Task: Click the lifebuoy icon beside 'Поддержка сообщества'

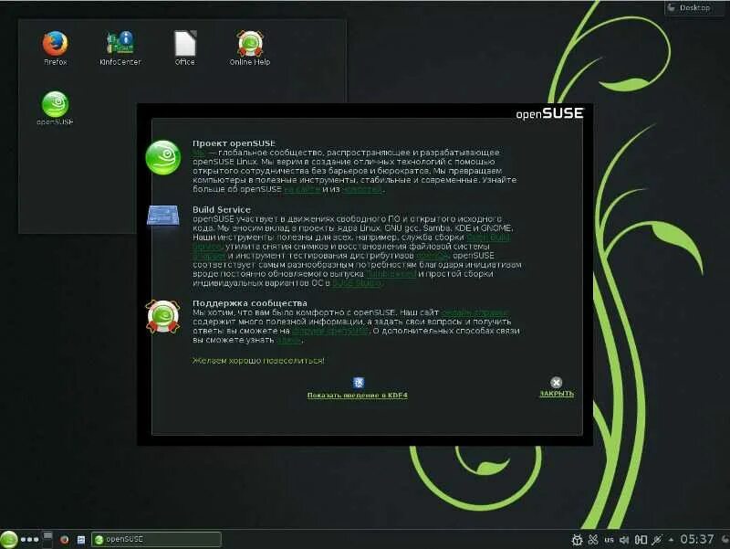Action: 163,317
